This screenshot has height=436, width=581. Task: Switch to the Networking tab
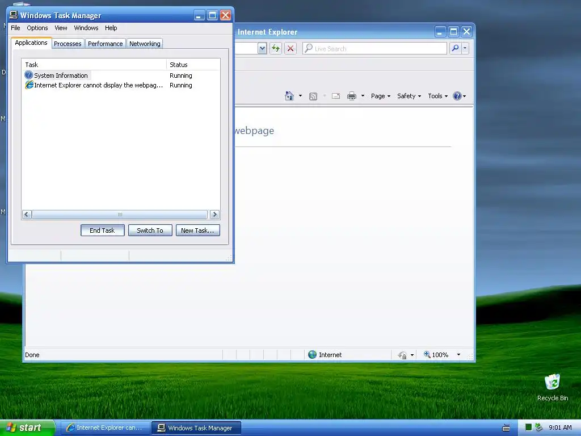pyautogui.click(x=145, y=44)
